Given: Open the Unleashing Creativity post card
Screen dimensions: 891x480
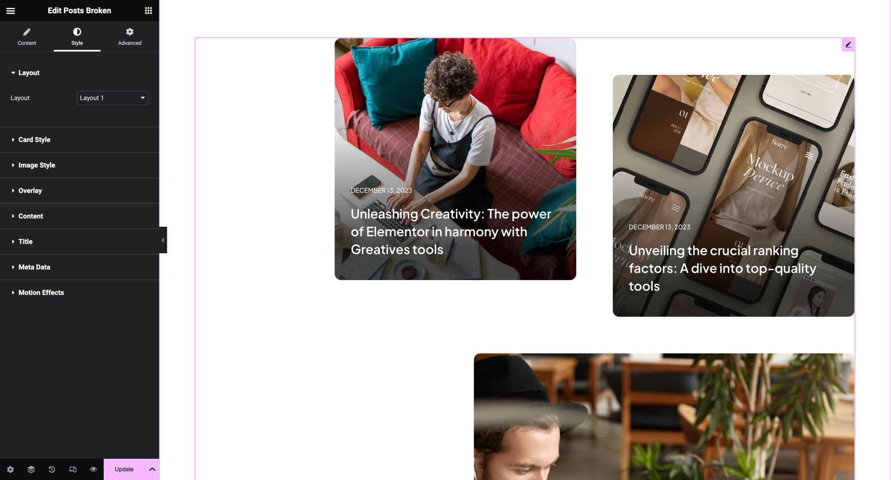Looking at the screenshot, I should 455,159.
